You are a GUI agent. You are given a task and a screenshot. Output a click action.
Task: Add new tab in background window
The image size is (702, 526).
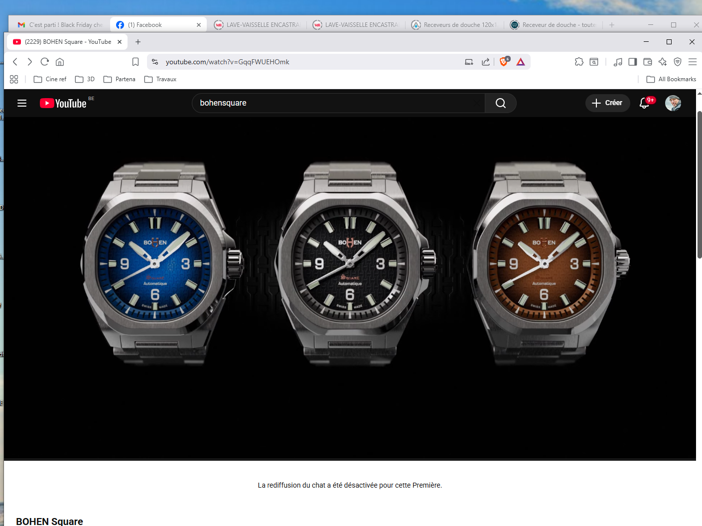pyautogui.click(x=612, y=24)
